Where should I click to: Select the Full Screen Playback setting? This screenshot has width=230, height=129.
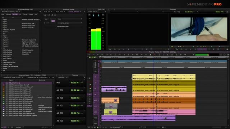(9, 30)
